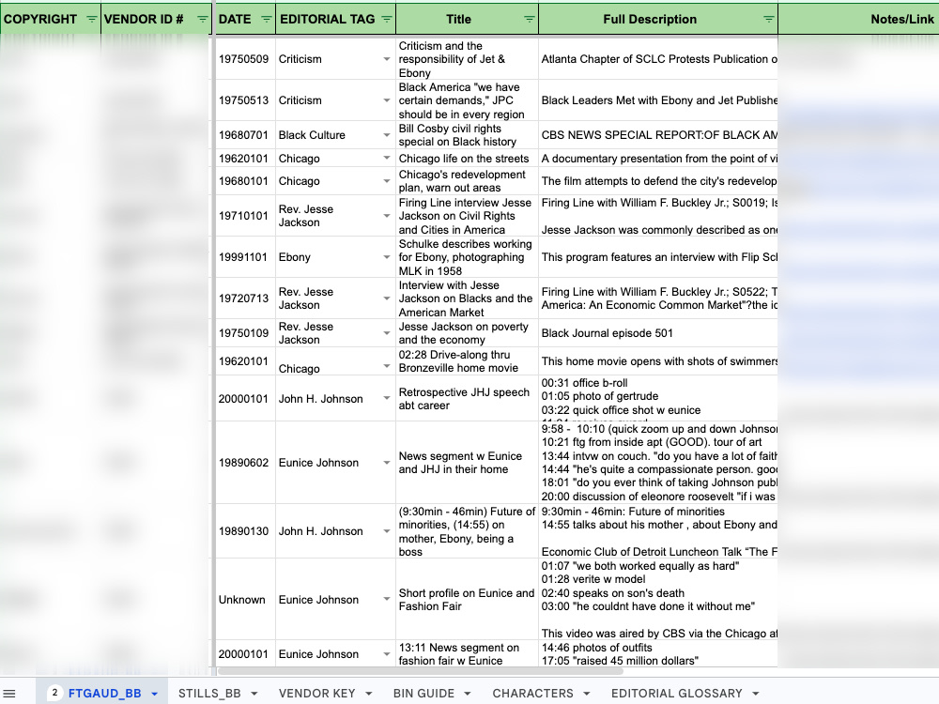The width and height of the screenshot is (939, 704).
Task: Expand the Eunice Johnson dropdown in the Unknown date row
Action: (x=387, y=600)
